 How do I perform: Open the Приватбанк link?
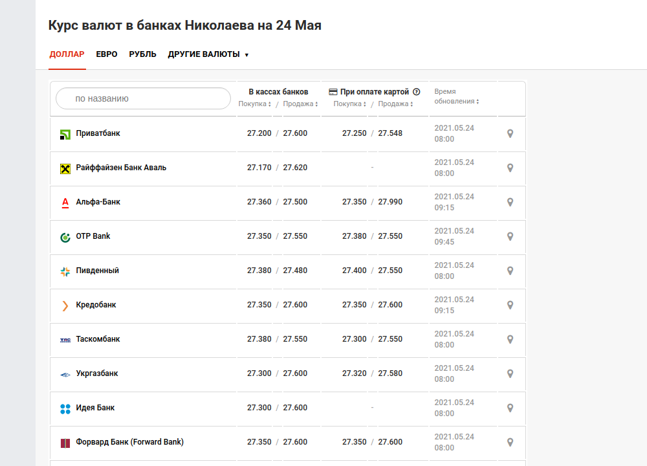click(98, 133)
